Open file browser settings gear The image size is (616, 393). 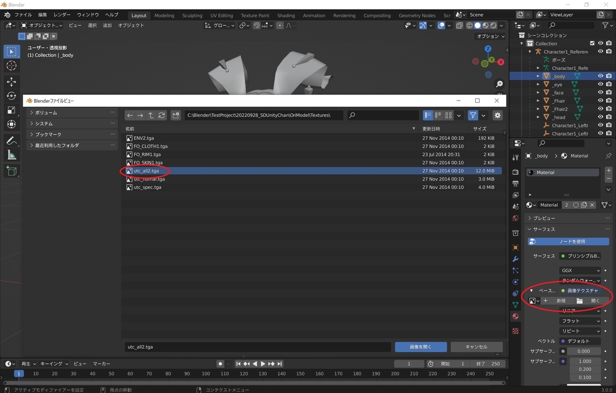coord(497,115)
